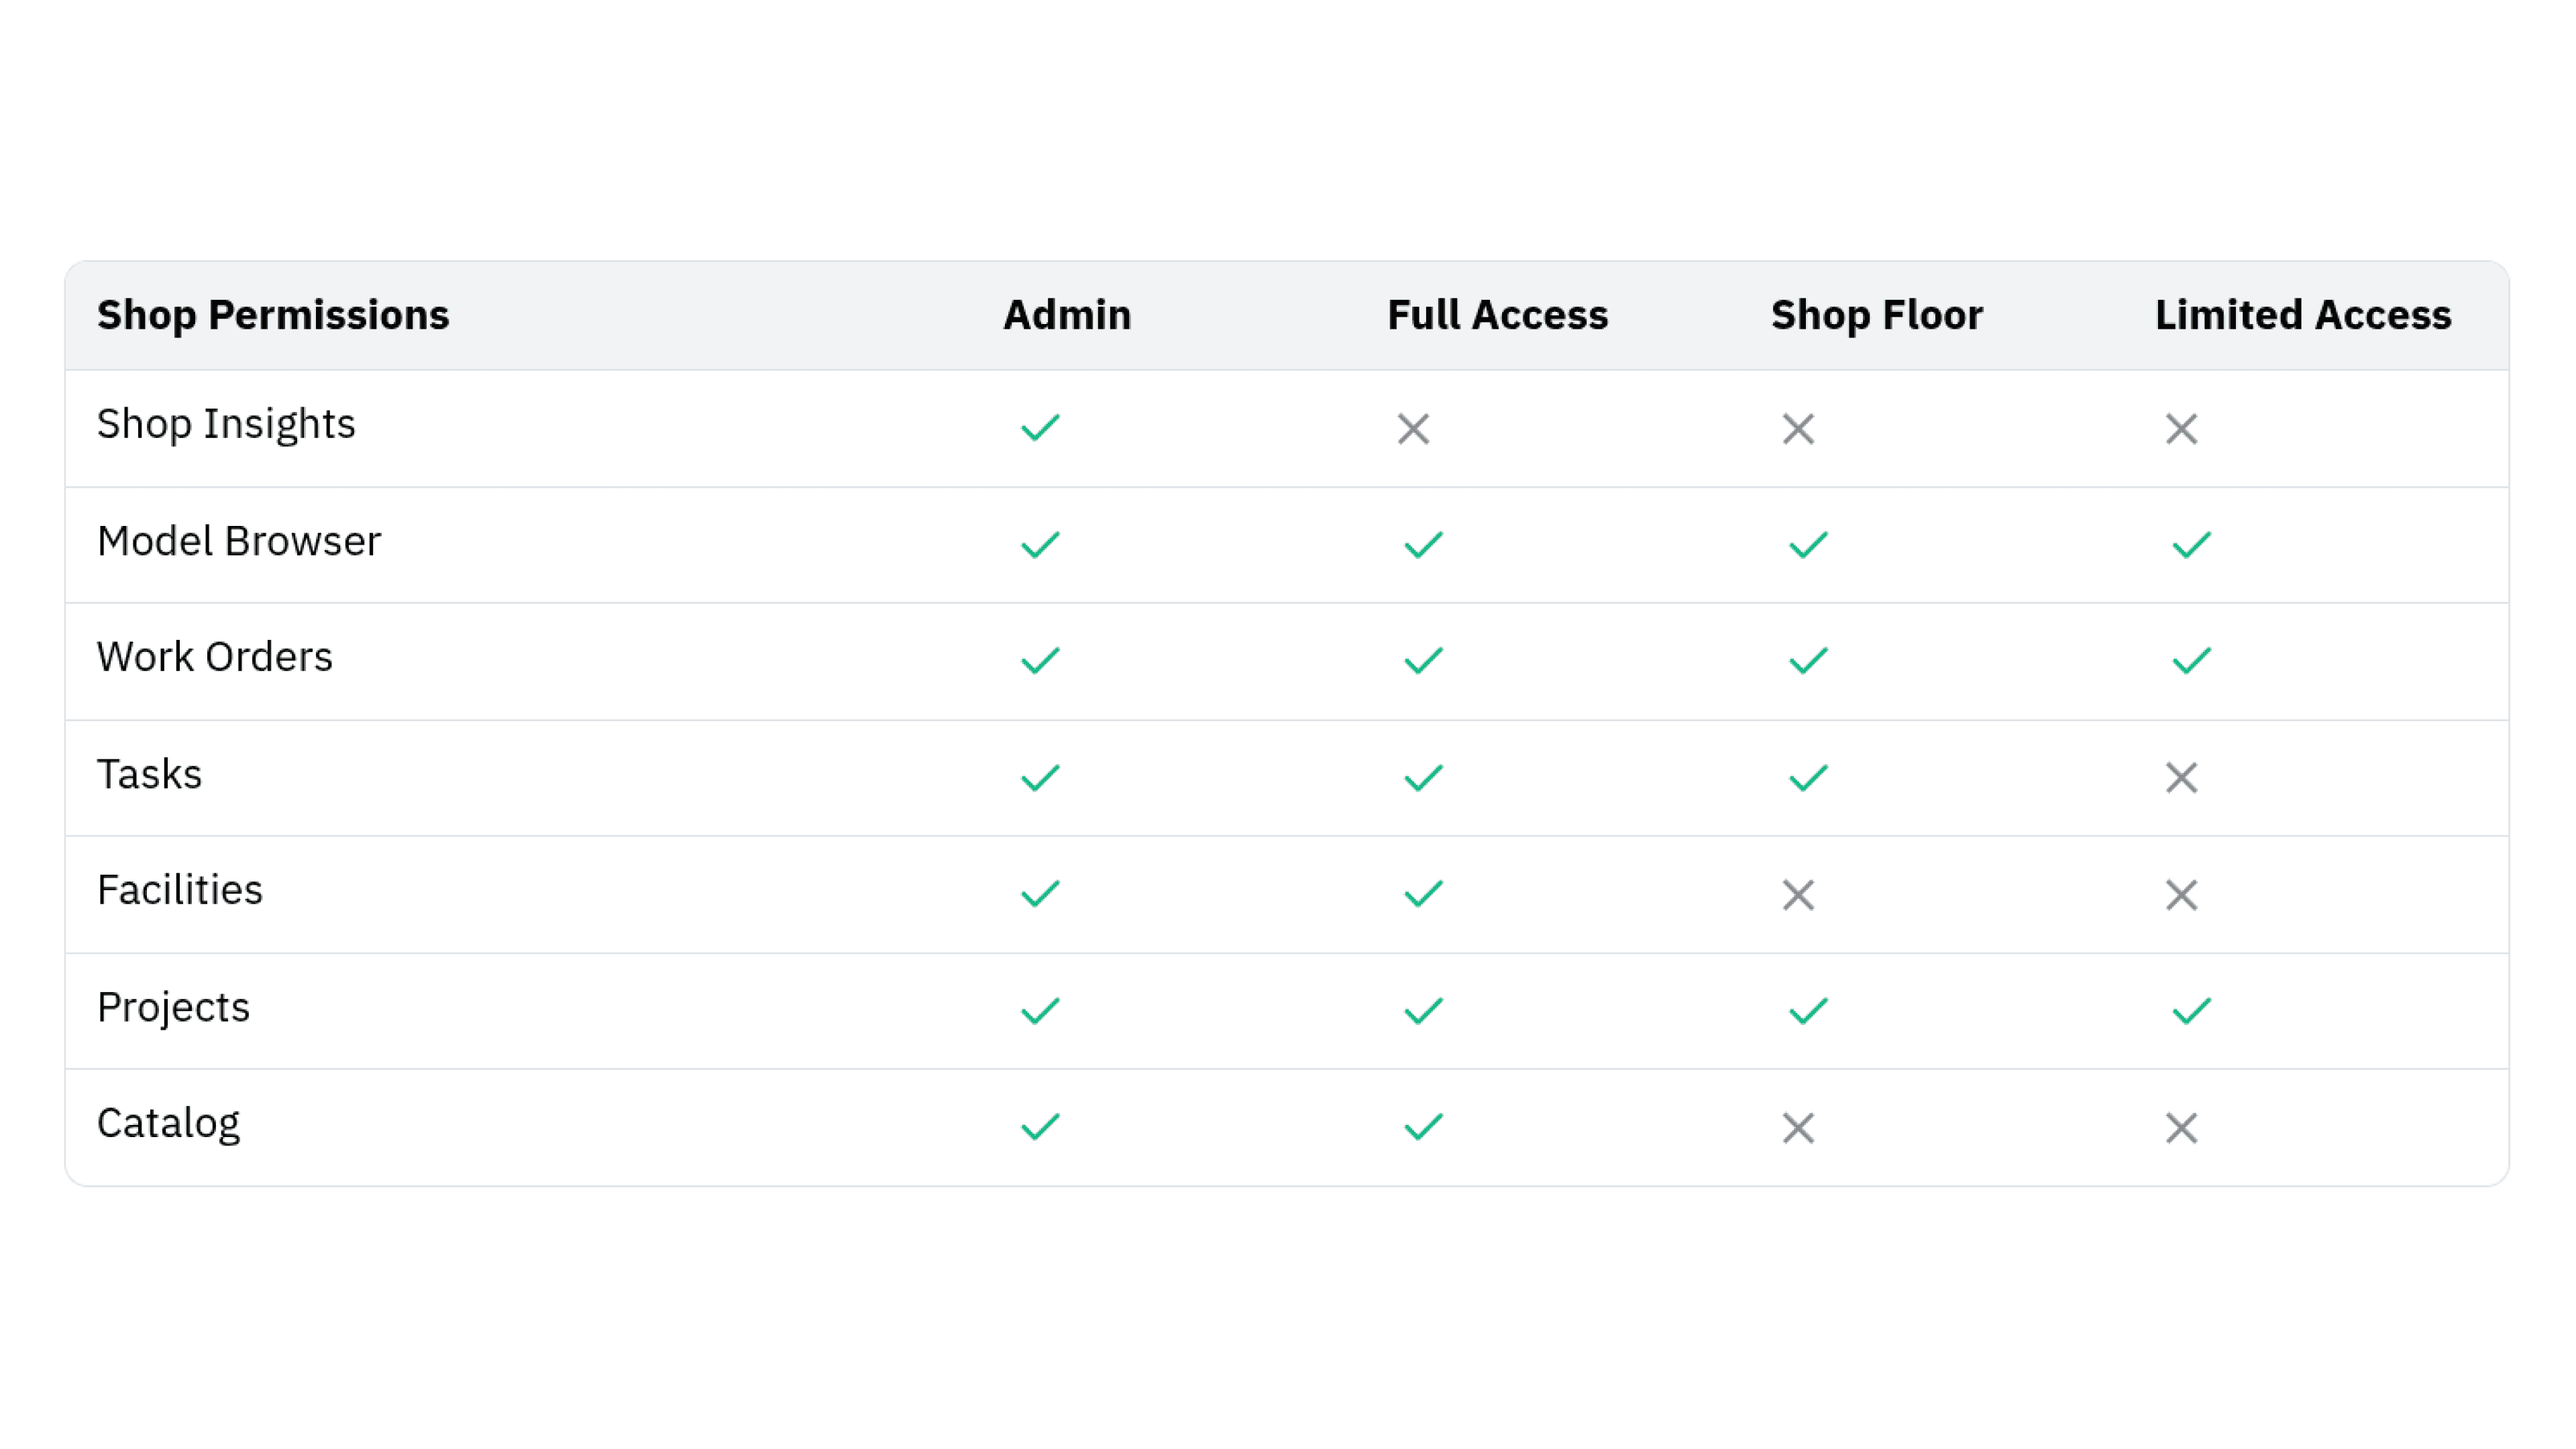The image size is (2576, 1449).
Task: Select the Catalog row label
Action: pos(168,1124)
